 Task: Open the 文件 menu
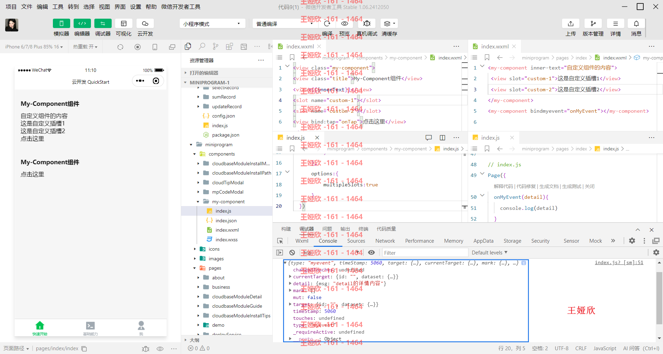point(27,7)
